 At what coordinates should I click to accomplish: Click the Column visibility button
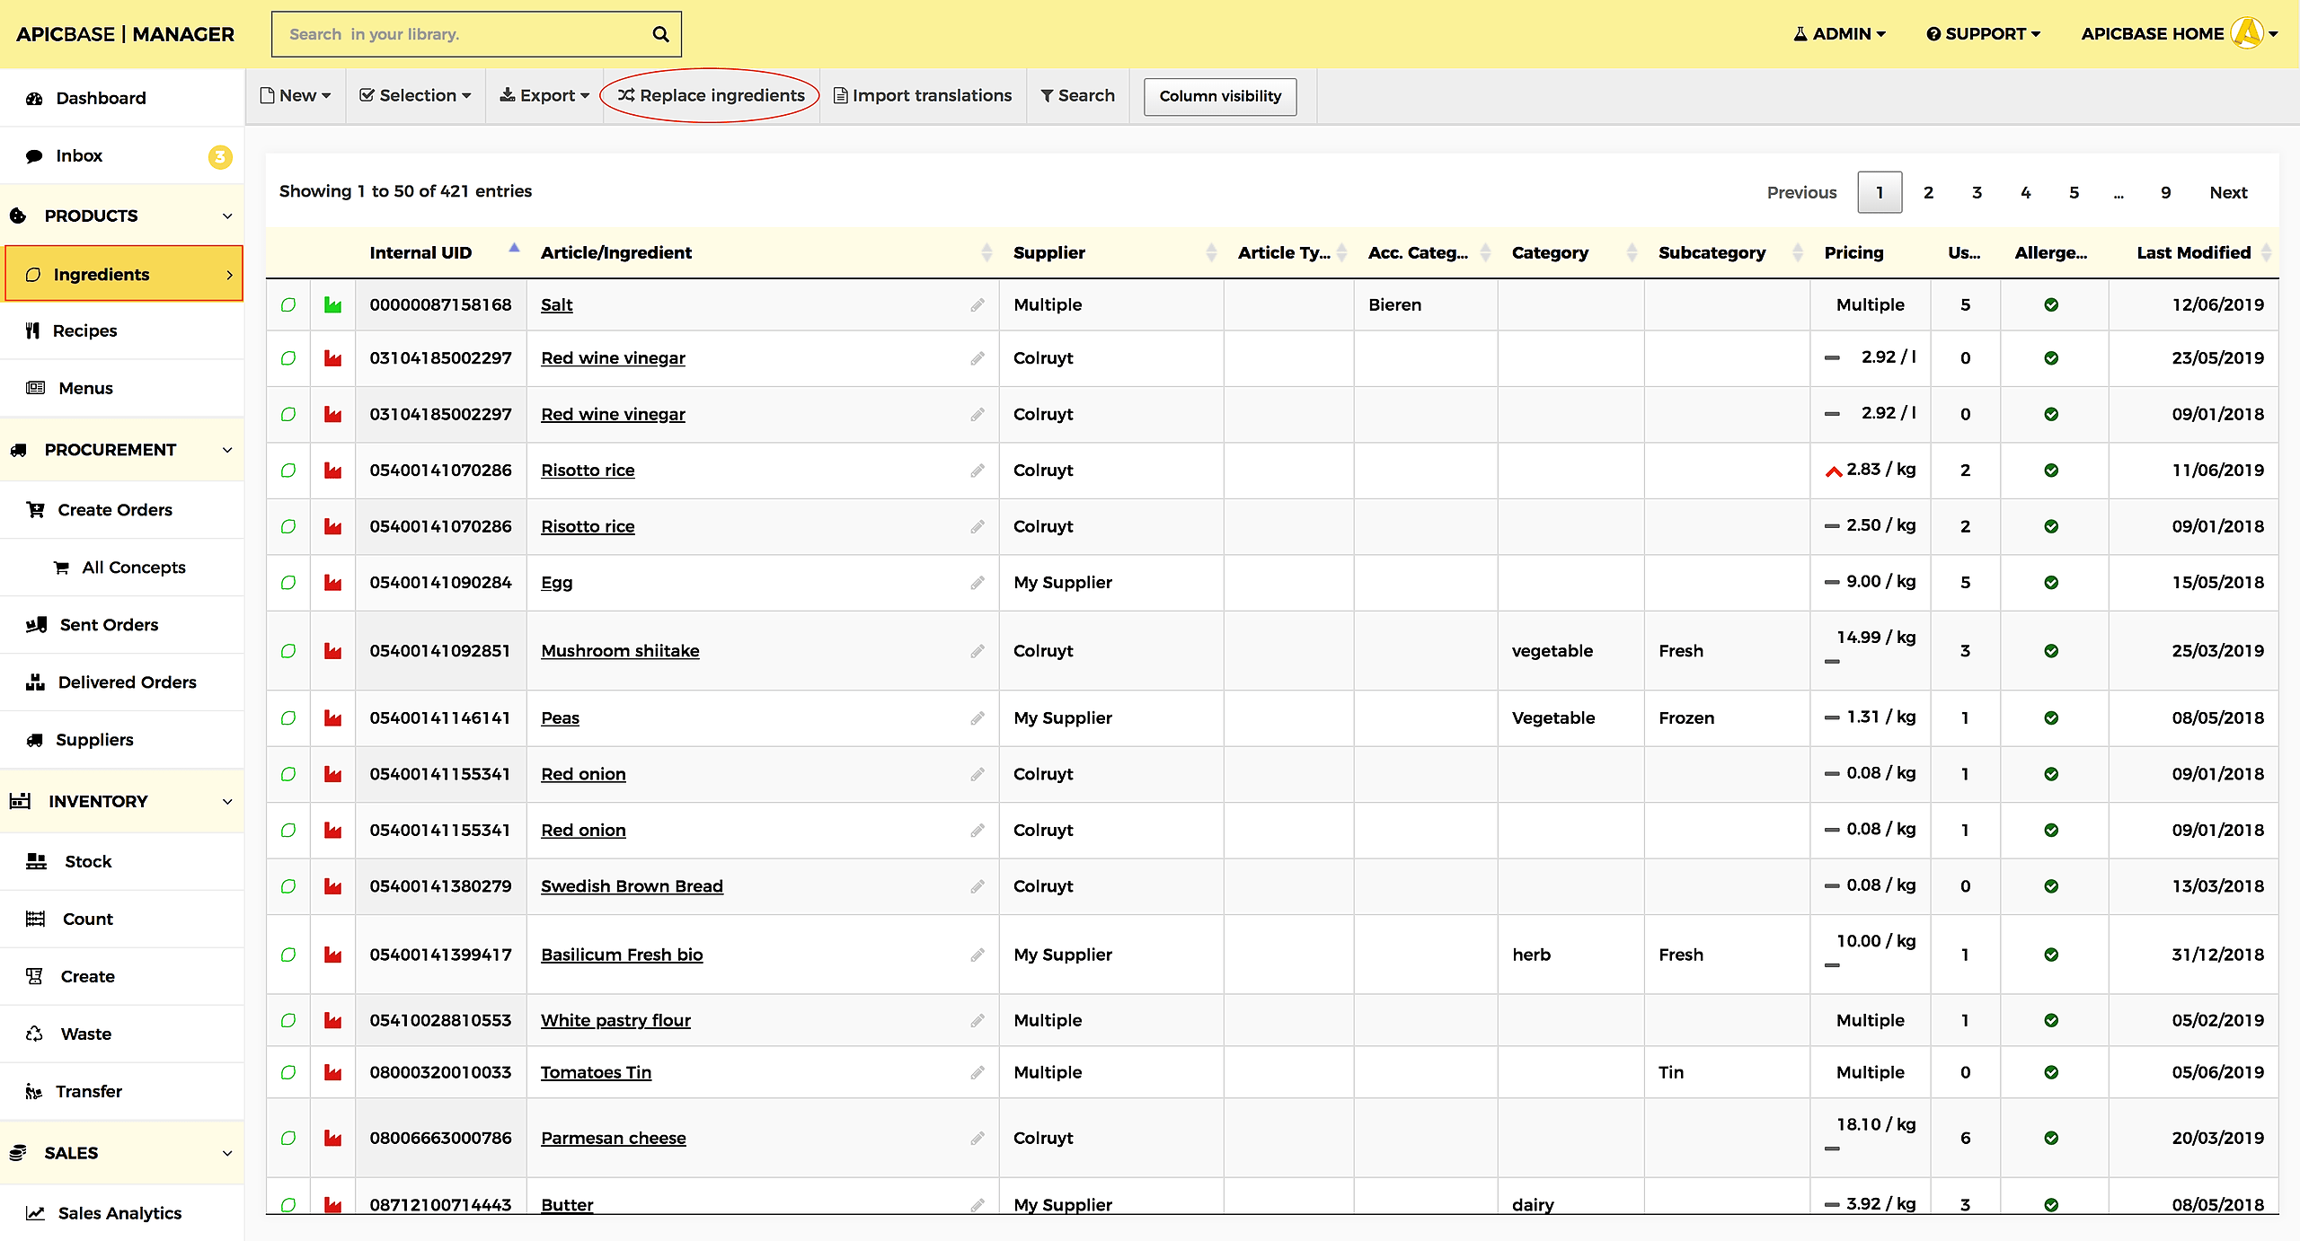[x=1219, y=96]
